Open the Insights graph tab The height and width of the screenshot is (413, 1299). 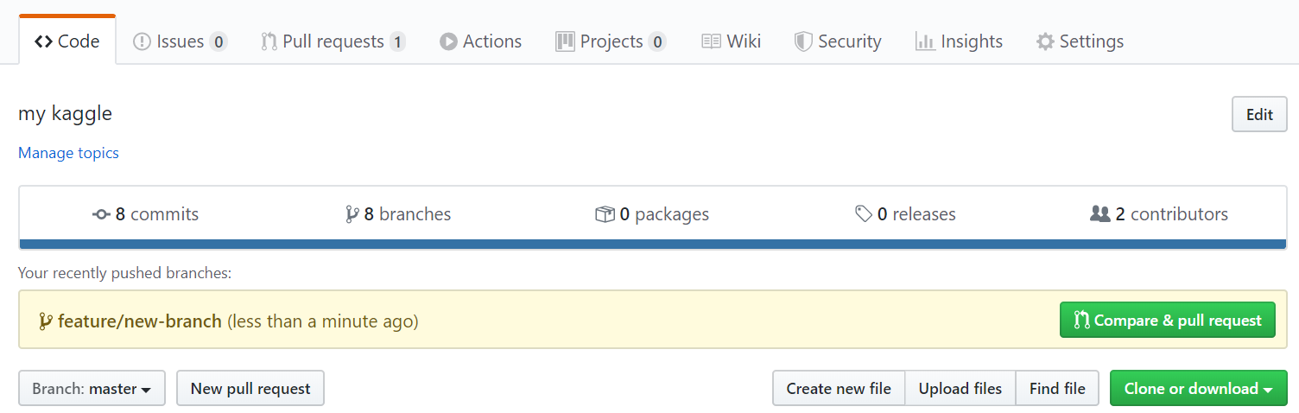point(959,41)
